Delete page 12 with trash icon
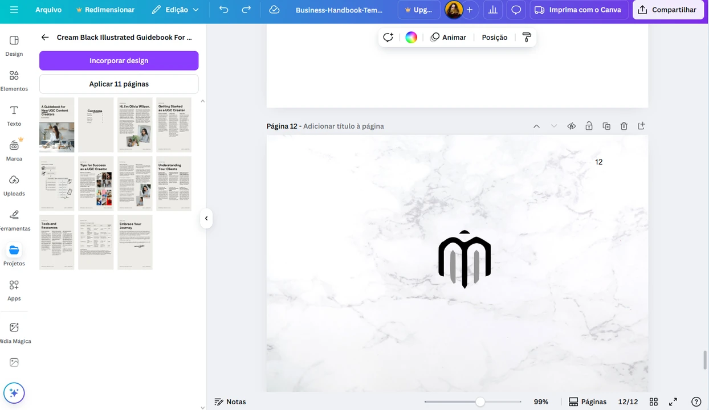 point(624,126)
